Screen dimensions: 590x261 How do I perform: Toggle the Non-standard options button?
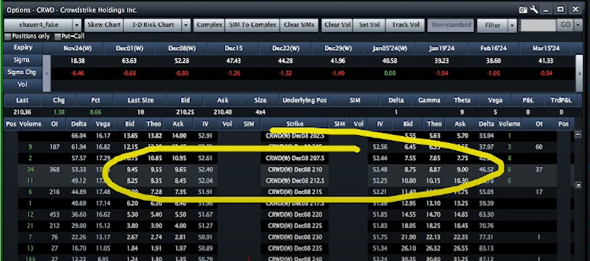pos(450,25)
